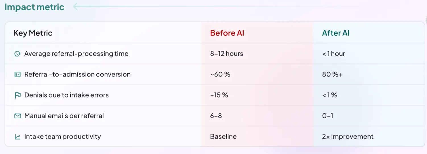Click the 6–8 manual emails value

click(x=216, y=116)
